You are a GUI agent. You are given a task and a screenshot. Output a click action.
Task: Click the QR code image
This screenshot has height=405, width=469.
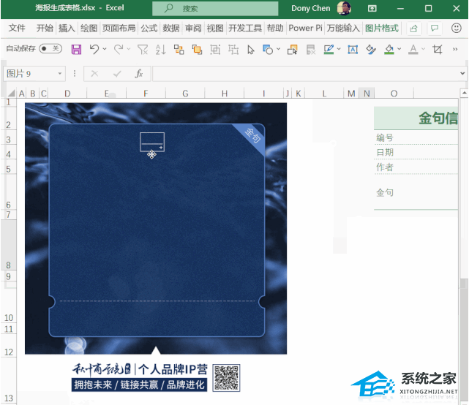tap(226, 378)
